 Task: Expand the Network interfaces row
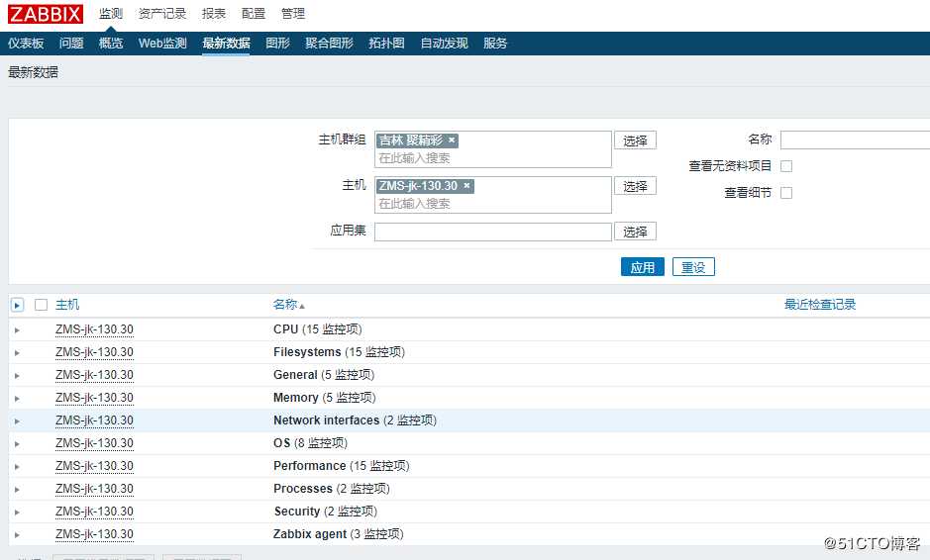coord(17,420)
